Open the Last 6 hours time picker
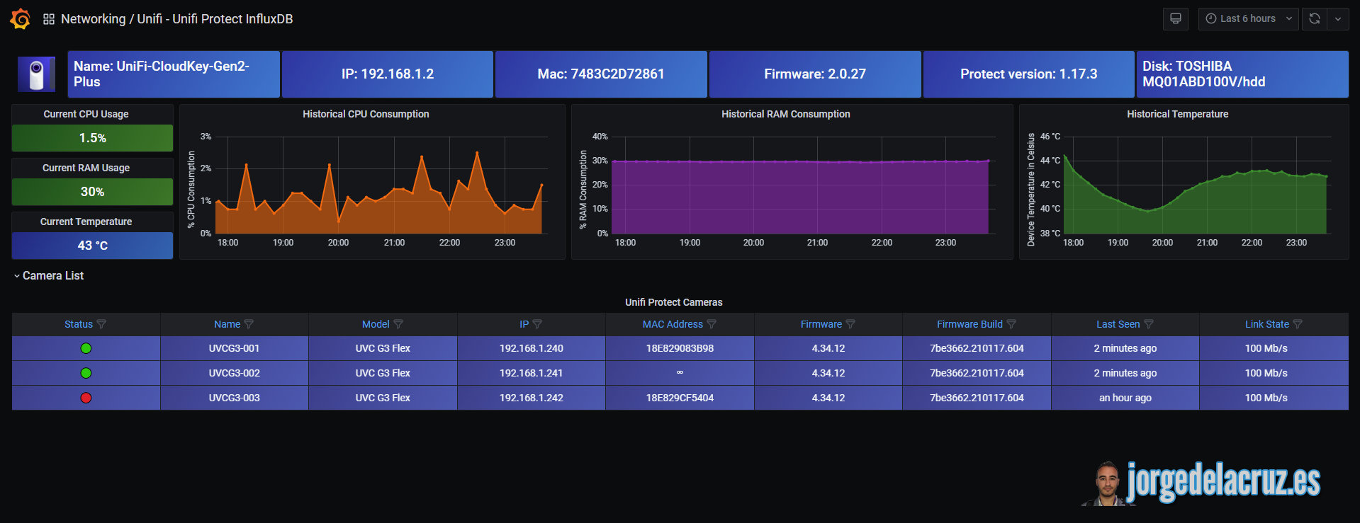Viewport: 1360px width, 523px height. (x=1247, y=19)
